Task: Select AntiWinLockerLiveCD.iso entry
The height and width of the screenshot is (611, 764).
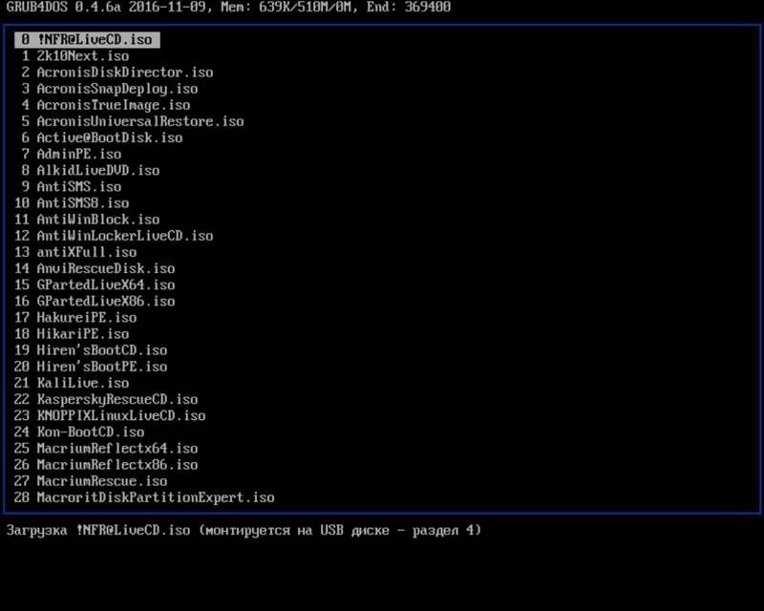Action: (x=114, y=236)
